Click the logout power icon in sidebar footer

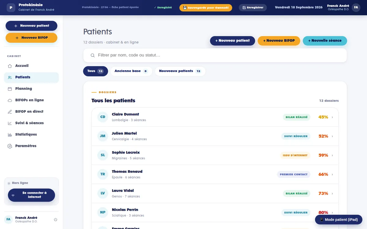[x=55, y=220]
